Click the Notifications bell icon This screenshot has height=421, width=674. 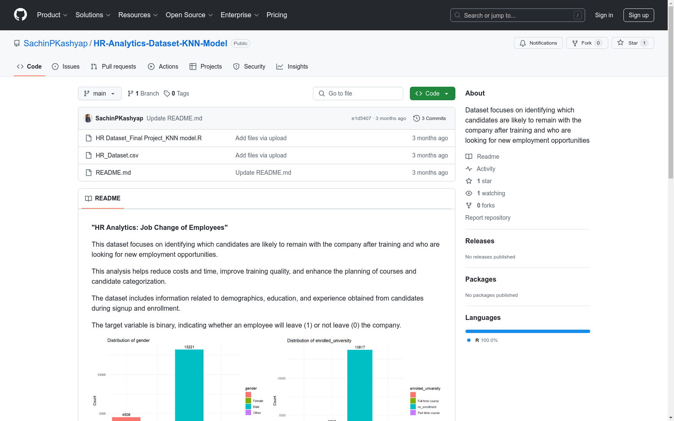click(523, 43)
